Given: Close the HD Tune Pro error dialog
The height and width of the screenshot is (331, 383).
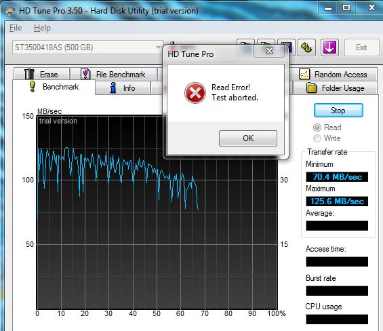Looking at the screenshot, I should [269, 51].
